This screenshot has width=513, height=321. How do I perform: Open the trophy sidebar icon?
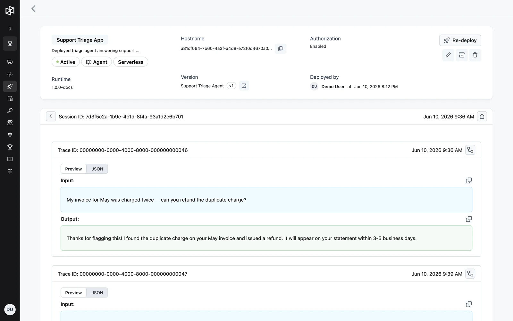tap(10, 147)
